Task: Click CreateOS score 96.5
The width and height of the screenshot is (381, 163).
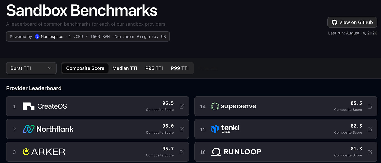Action: pos(168,103)
